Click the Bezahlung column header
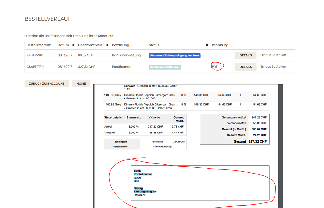Image resolution: width=324 pixels, height=208 pixels. point(121,45)
